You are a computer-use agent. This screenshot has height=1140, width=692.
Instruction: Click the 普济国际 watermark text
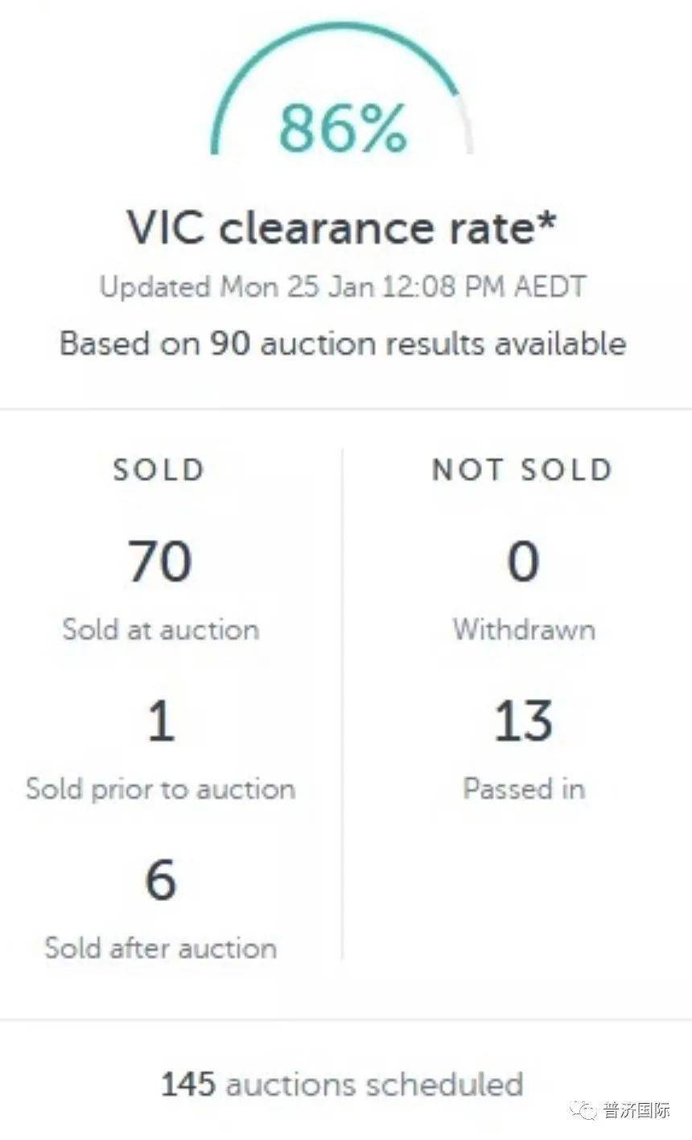(636, 1110)
